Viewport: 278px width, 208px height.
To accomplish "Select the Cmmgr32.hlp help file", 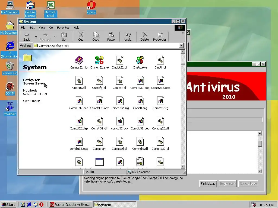I will tap(79, 63).
